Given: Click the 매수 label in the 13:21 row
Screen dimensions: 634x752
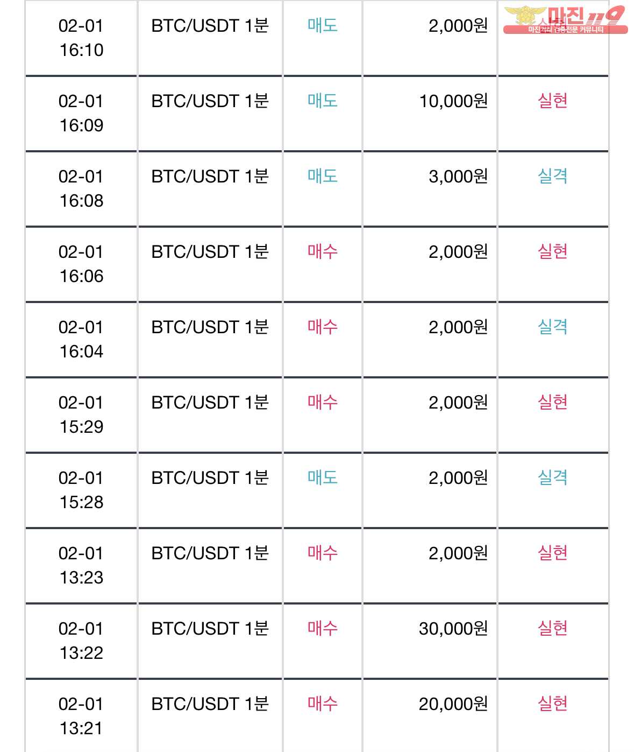Looking at the screenshot, I should [322, 704].
